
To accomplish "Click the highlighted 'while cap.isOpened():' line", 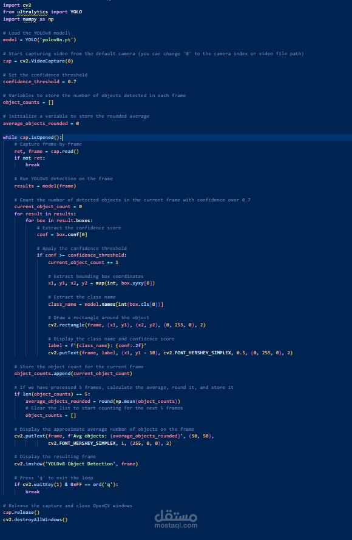I will click(32, 137).
